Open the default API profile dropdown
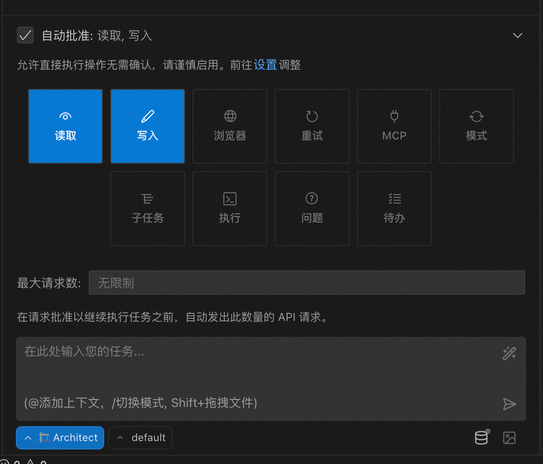Screen dimensions: 543x464 tap(140, 438)
